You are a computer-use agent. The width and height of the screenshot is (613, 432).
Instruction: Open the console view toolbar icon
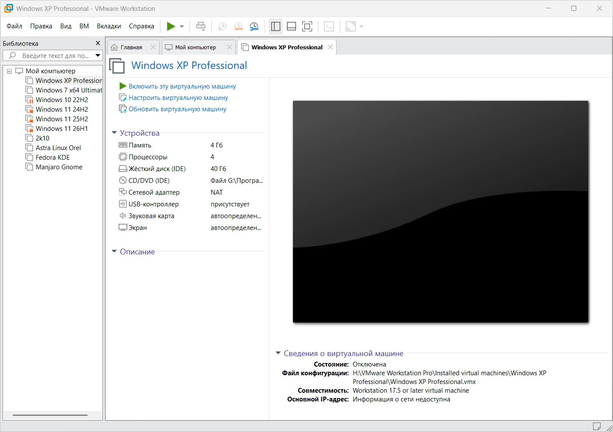329,27
